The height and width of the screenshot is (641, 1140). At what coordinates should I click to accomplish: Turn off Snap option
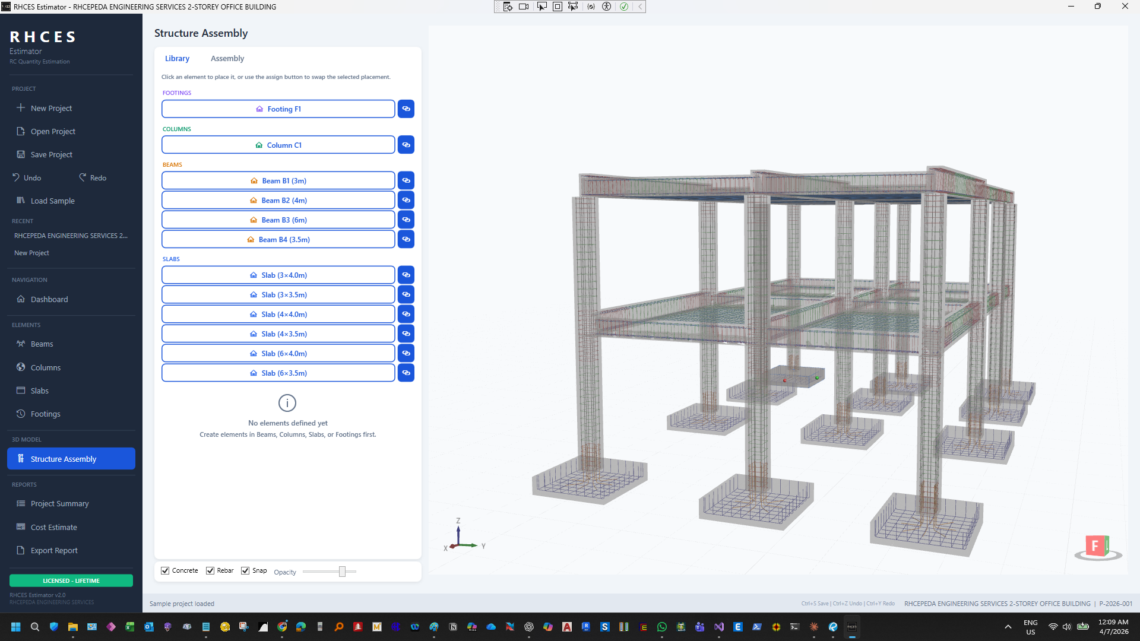245,570
